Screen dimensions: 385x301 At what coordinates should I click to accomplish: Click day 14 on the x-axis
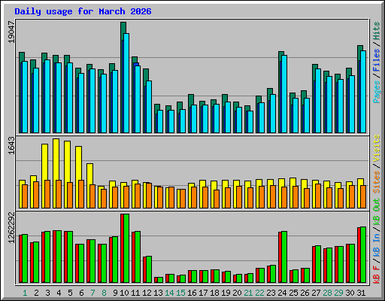point(169,293)
